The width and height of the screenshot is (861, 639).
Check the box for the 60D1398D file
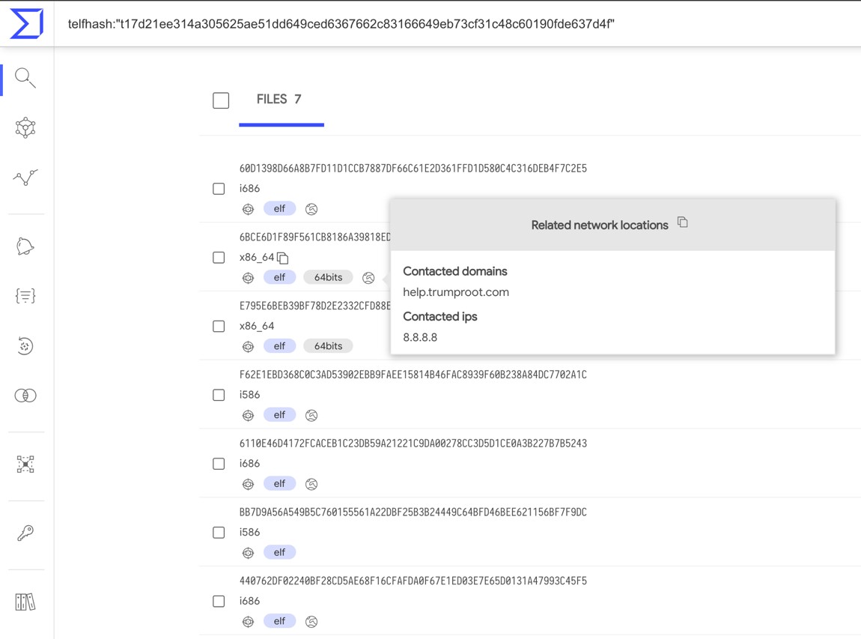(x=219, y=189)
